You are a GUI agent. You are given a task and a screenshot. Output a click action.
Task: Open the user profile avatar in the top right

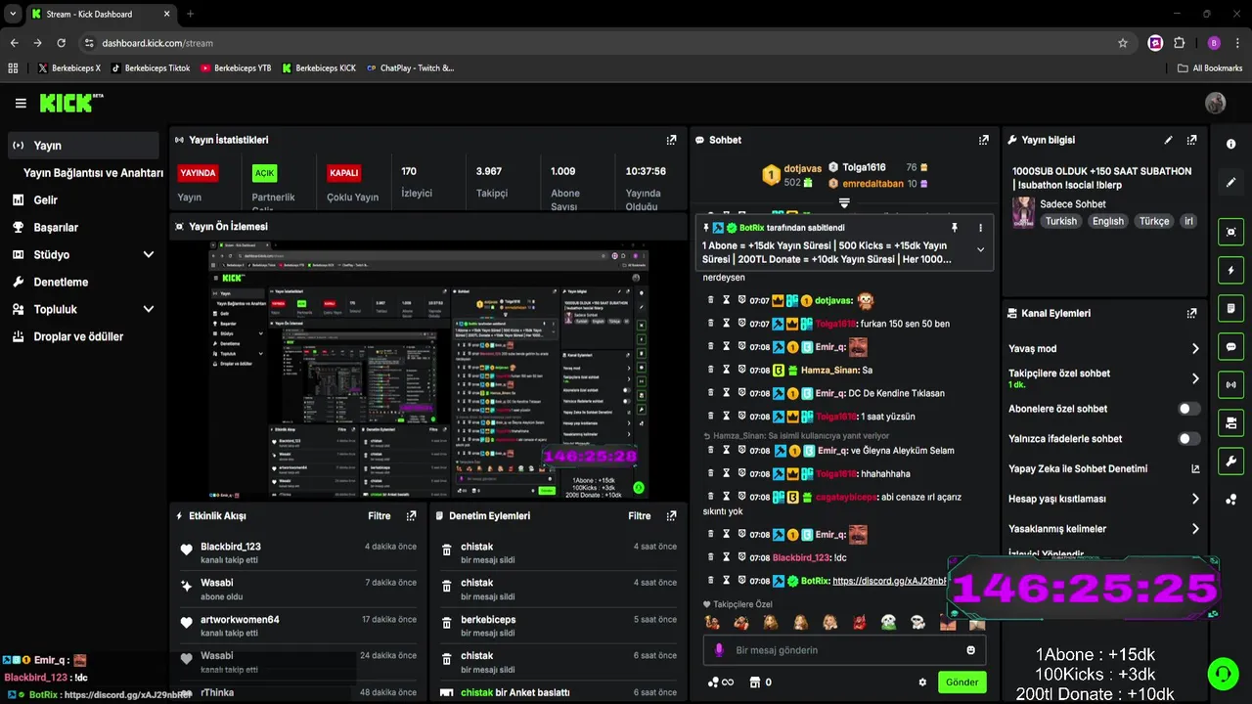point(1216,103)
